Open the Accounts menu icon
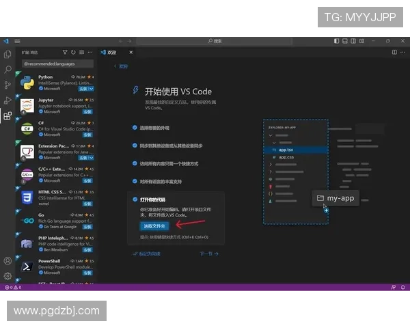Image resolution: width=410 pixels, height=328 pixels. [8, 261]
